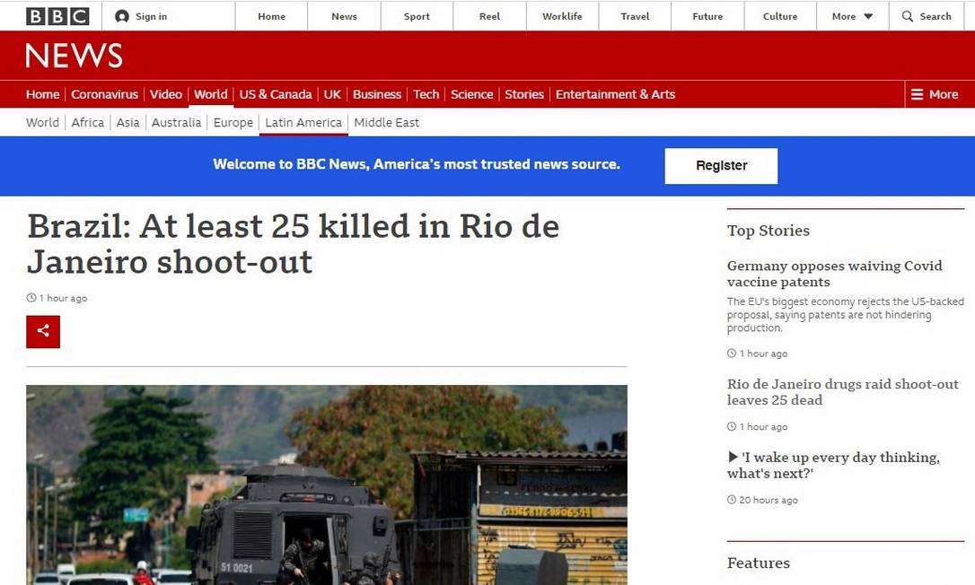Select the Coronavirus section tab
The width and height of the screenshot is (975, 585).
(104, 94)
